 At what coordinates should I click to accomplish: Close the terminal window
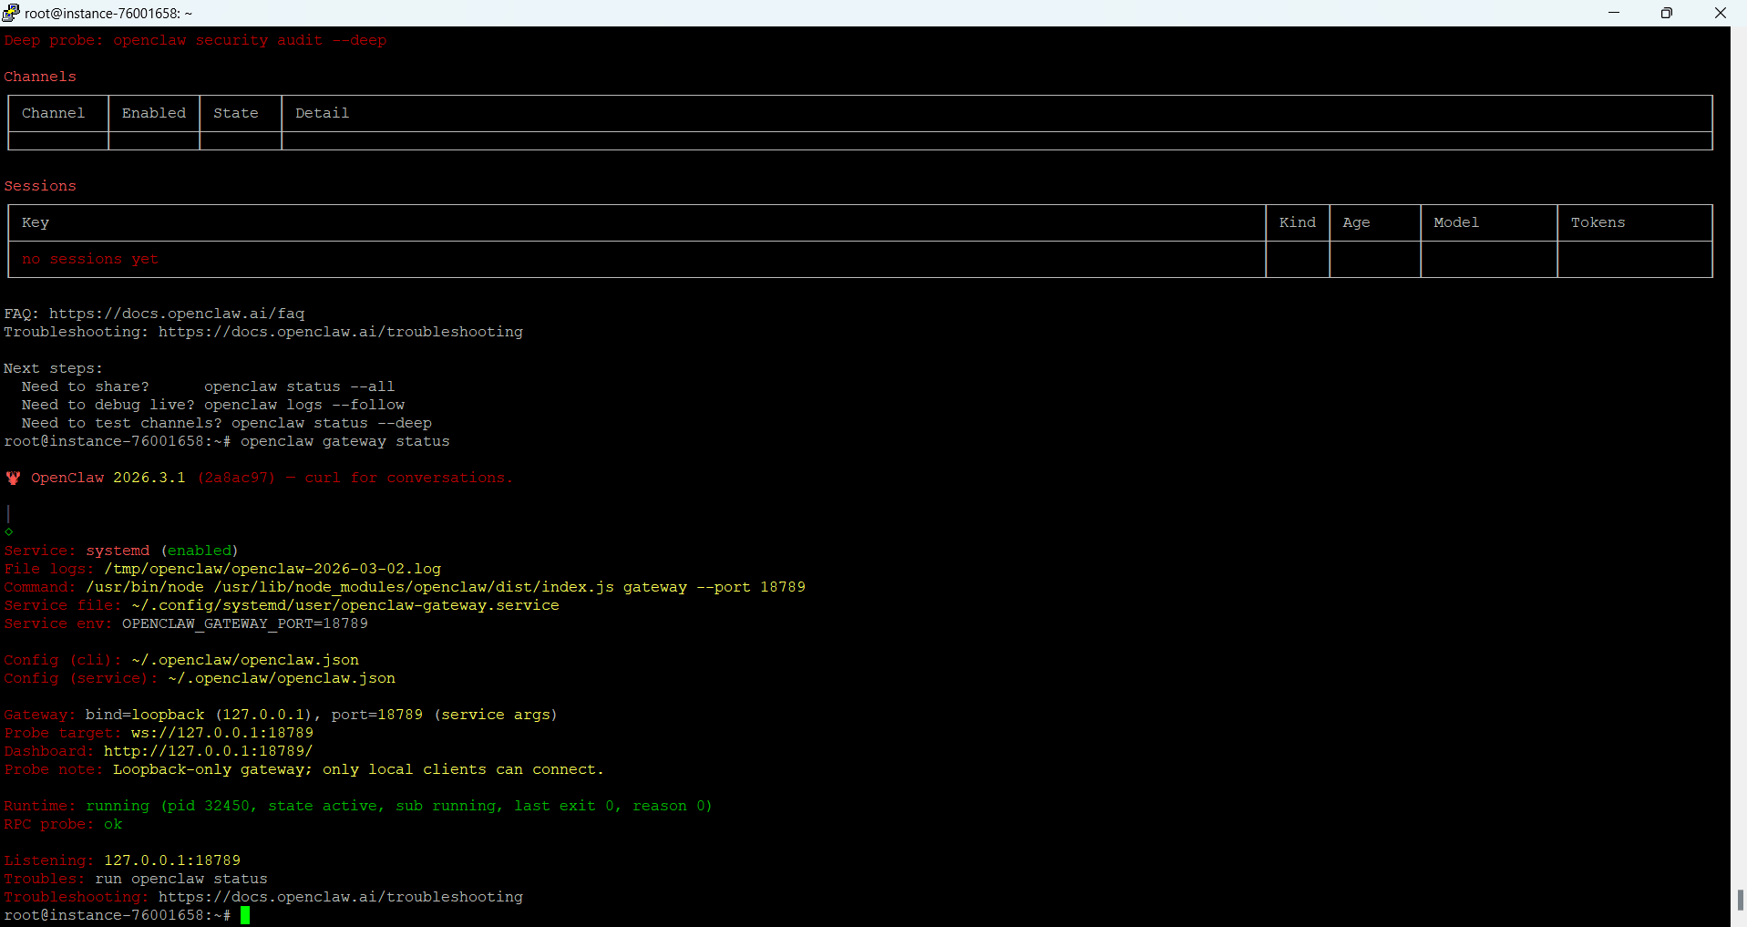point(1720,13)
